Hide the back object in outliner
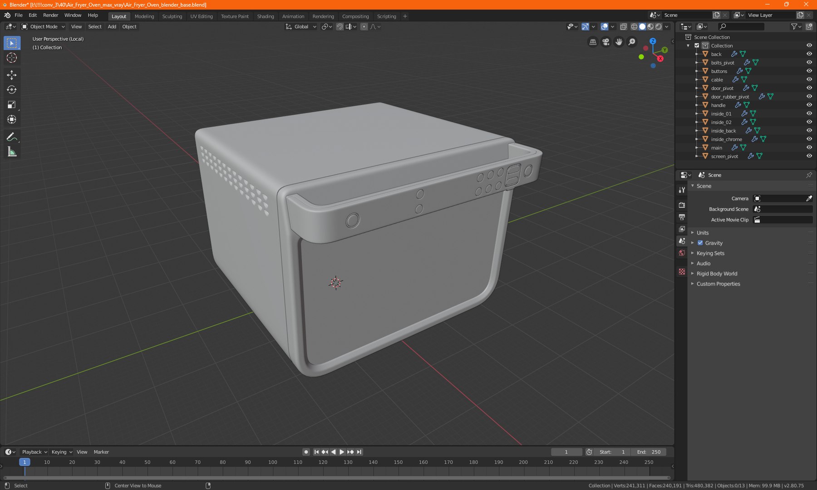817x490 pixels. pyautogui.click(x=809, y=54)
